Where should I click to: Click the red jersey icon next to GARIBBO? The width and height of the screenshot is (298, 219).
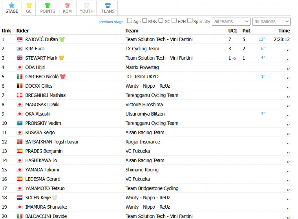(x=63, y=77)
